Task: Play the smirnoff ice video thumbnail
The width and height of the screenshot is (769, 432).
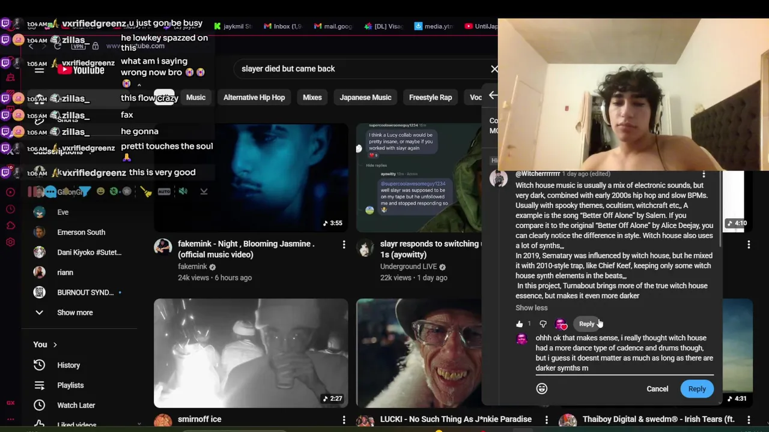Action: tap(251, 353)
